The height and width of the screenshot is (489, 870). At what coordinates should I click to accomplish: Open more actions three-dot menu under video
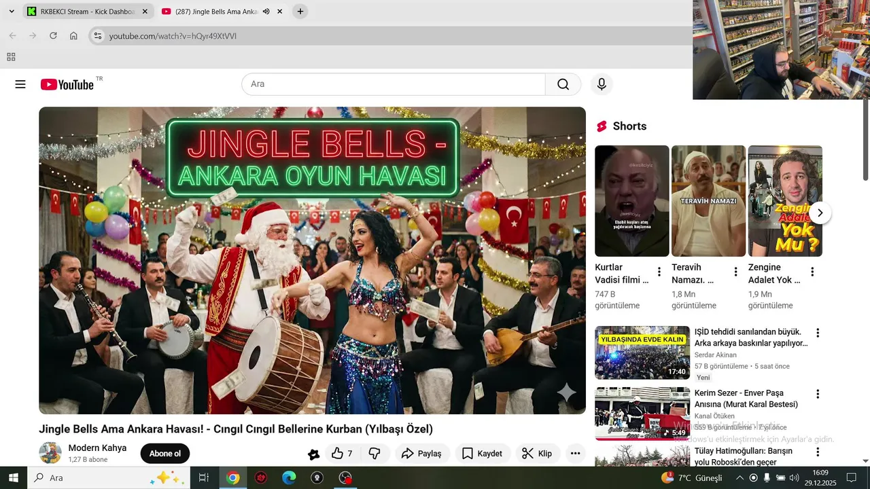click(x=575, y=454)
